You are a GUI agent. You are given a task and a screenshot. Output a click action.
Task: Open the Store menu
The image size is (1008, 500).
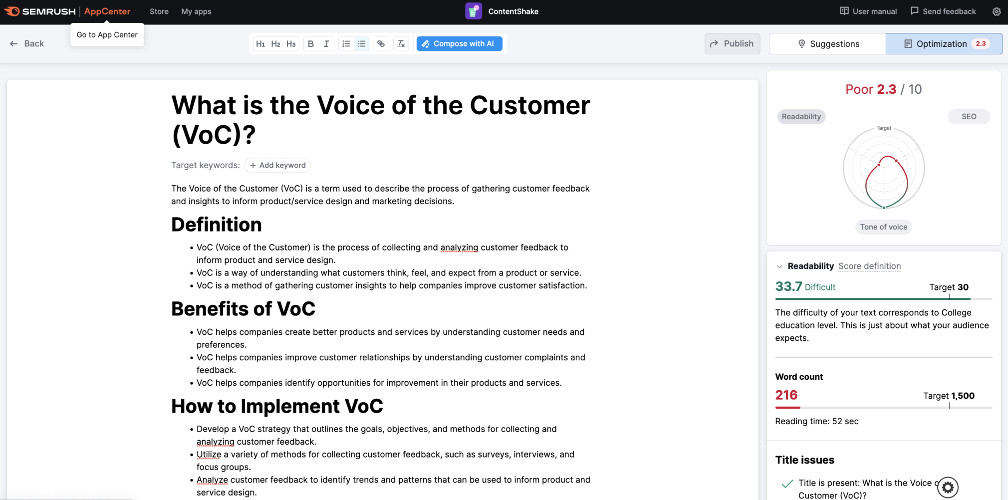[x=159, y=11]
